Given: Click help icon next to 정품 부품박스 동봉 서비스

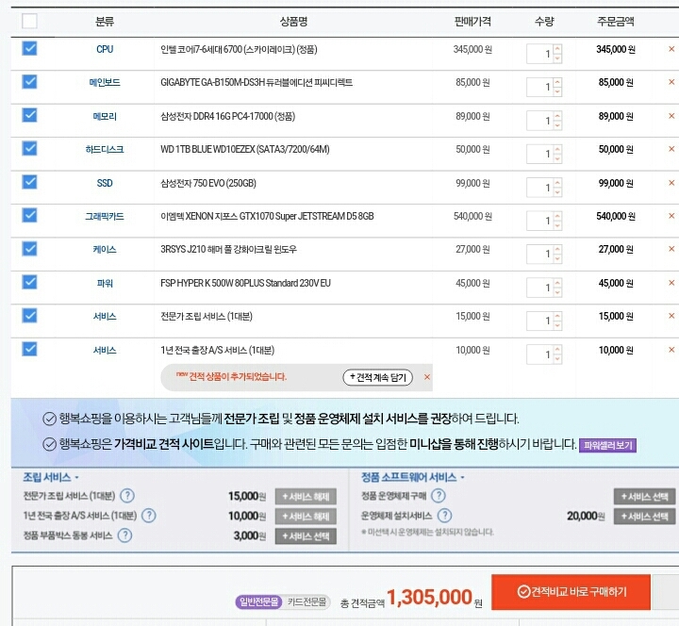Looking at the screenshot, I should click(x=120, y=535).
